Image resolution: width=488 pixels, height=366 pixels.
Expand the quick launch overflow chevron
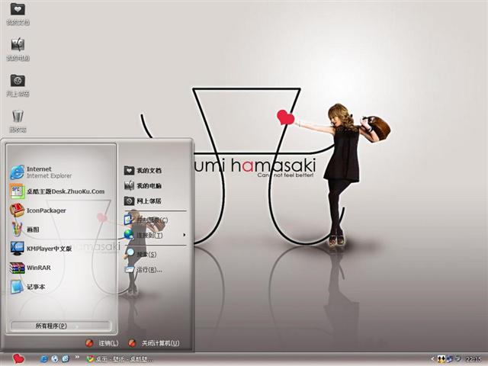(x=77, y=358)
